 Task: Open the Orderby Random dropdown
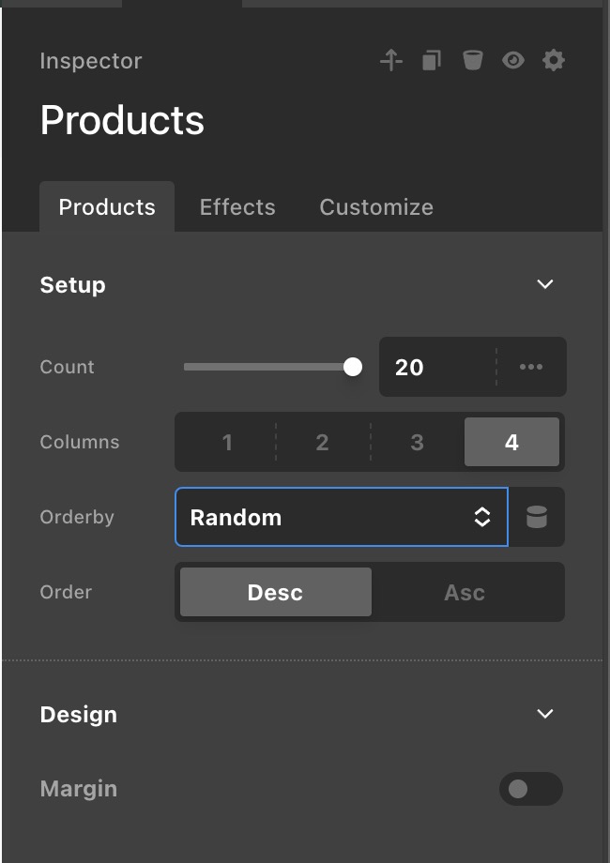342,517
